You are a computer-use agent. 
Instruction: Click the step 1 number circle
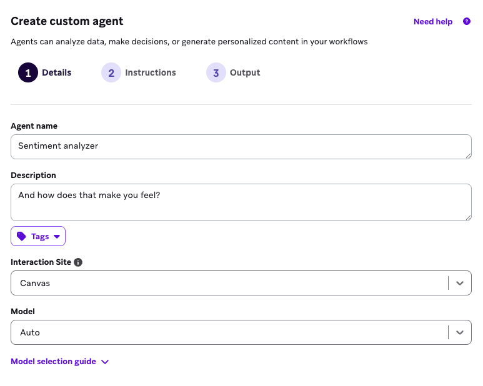tap(28, 72)
